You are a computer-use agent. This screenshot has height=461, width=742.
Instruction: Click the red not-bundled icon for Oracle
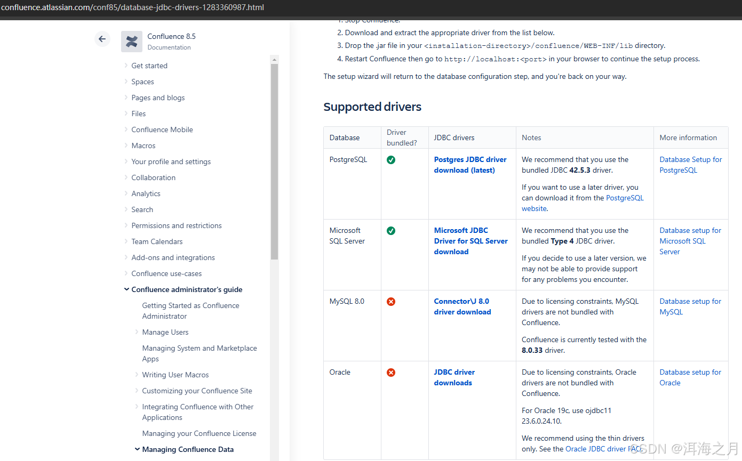(x=391, y=373)
